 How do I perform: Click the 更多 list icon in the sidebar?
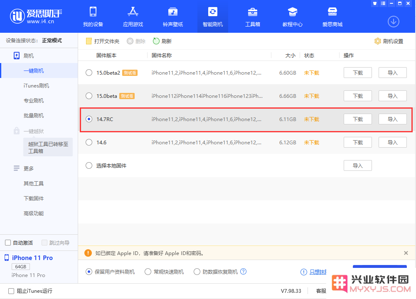(17, 168)
